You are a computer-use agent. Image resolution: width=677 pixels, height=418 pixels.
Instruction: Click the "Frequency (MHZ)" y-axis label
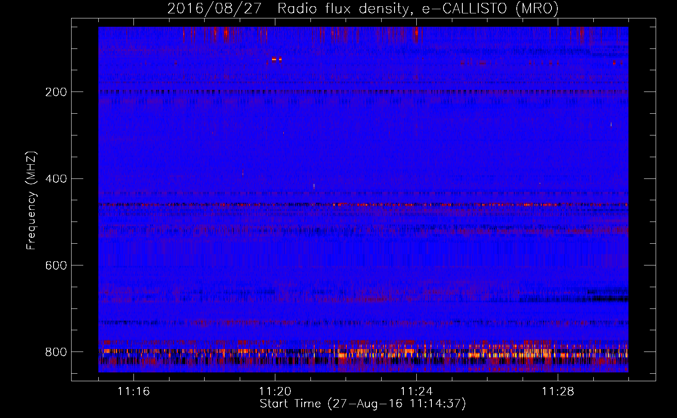pos(31,201)
